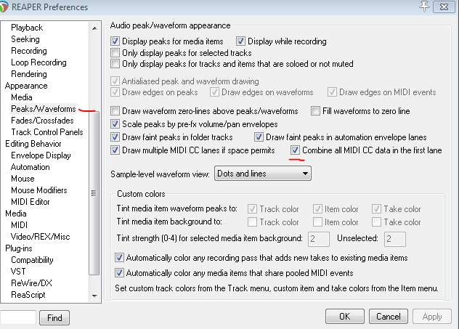Select the Editing Behavior category

click(x=33, y=144)
